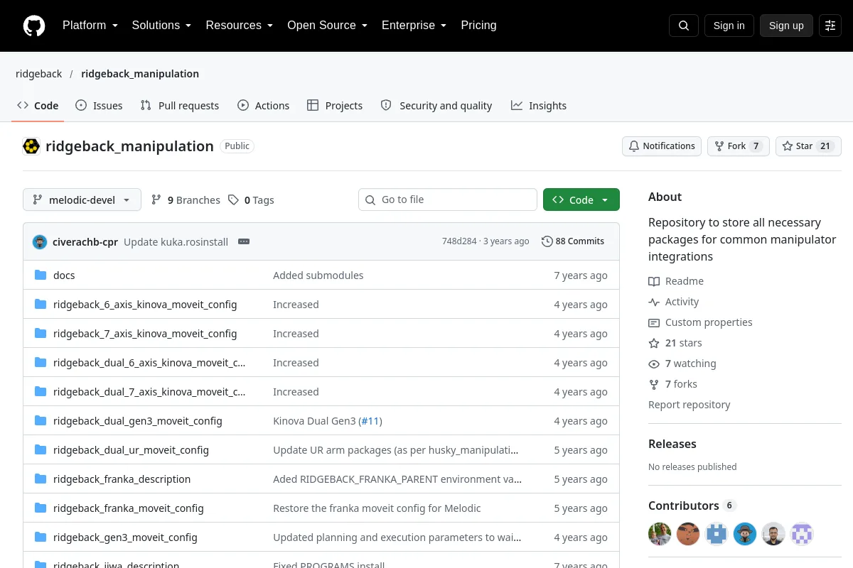This screenshot has width=853, height=568.
Task: View first contributor avatar
Action: pyautogui.click(x=660, y=534)
